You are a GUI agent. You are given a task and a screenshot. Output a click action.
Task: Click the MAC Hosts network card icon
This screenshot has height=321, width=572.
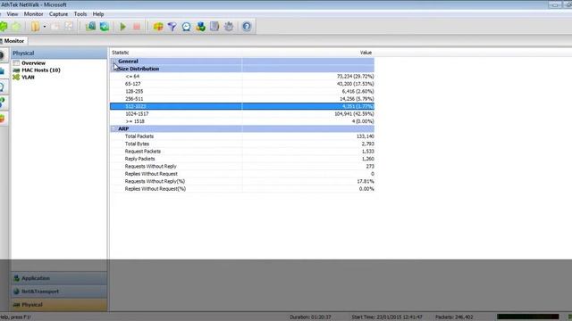16,70
